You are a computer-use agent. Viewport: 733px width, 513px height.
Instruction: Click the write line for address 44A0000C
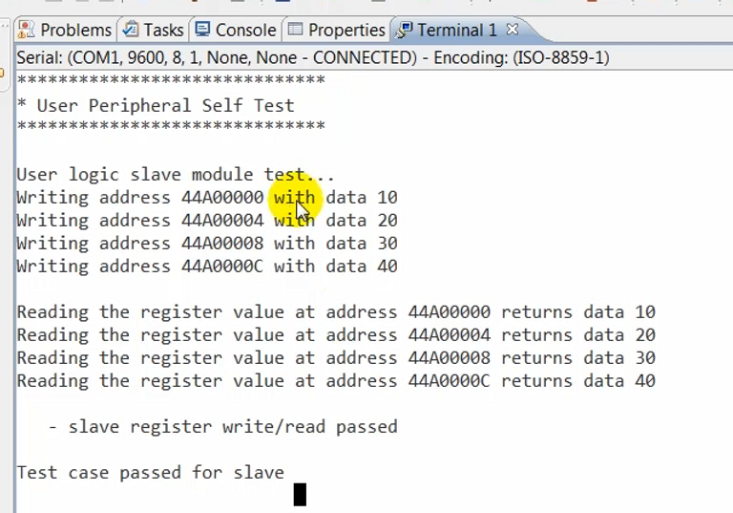[x=207, y=267]
